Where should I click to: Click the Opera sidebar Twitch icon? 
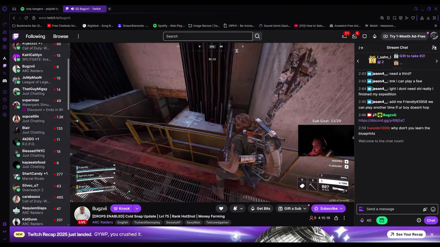[4, 66]
